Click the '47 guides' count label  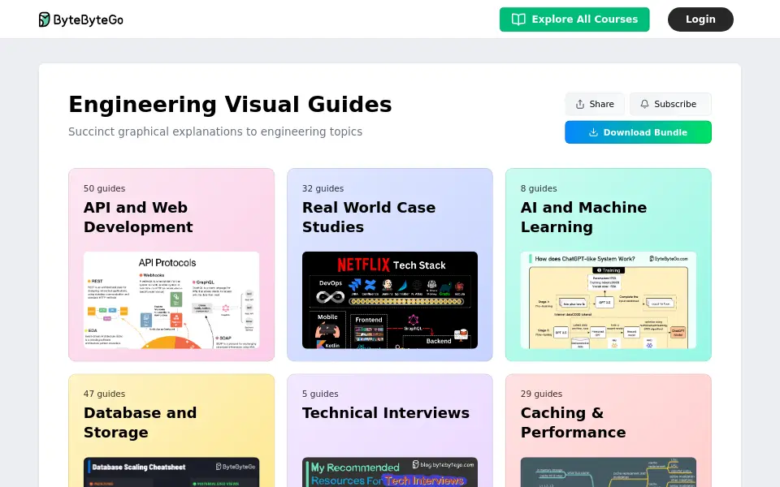click(105, 394)
